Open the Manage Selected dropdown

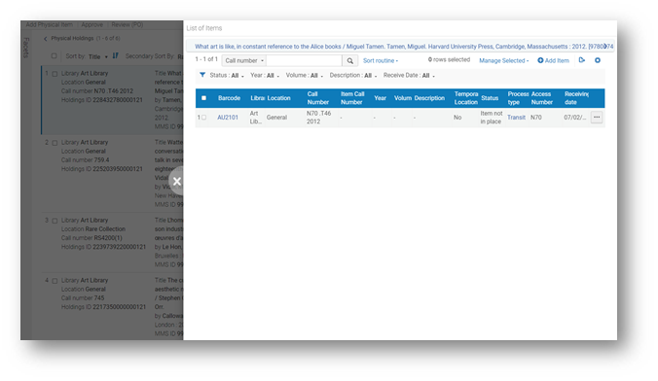(503, 61)
